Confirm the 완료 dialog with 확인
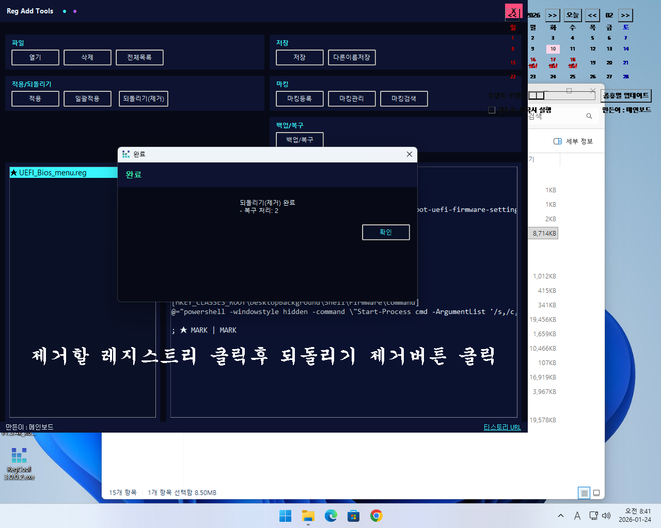 [386, 232]
